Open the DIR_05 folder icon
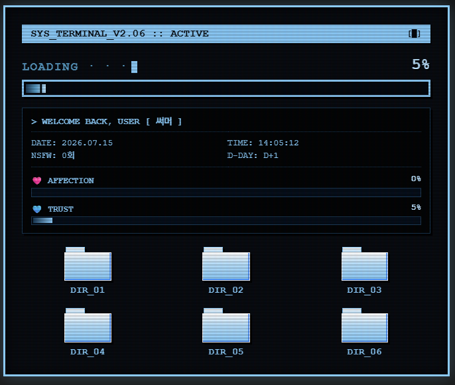This screenshot has width=455, height=385. pyautogui.click(x=226, y=325)
